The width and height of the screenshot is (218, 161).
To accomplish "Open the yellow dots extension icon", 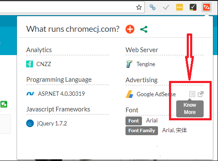I will tap(180, 7).
